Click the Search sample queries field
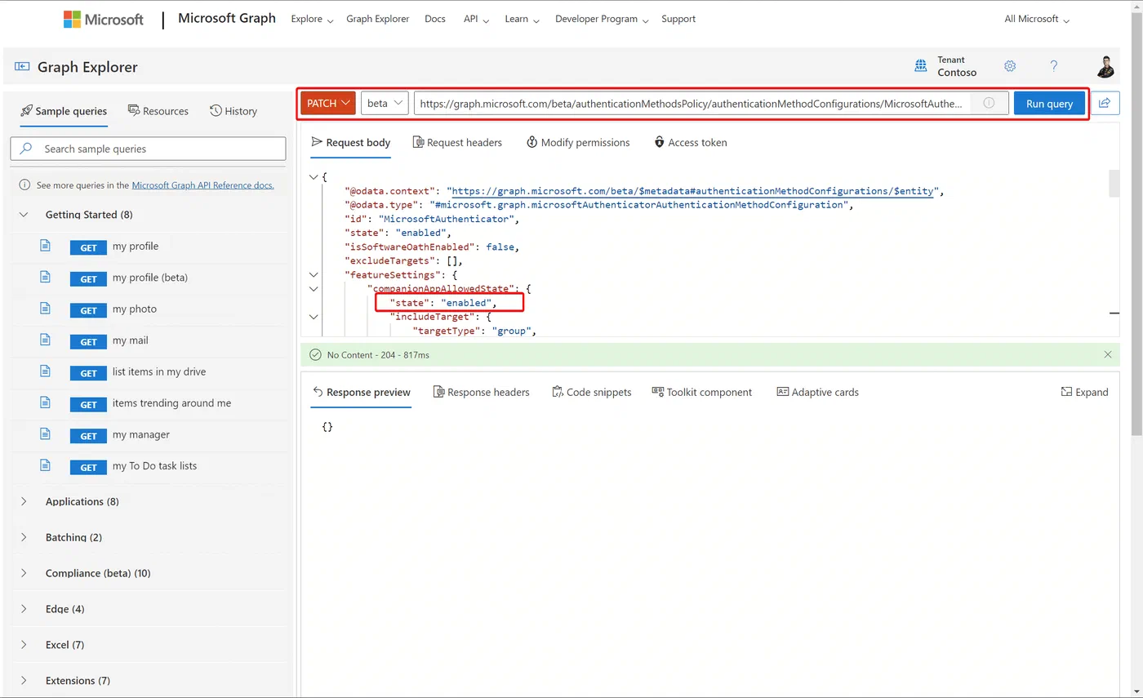Screen dimensions: 1143x698 (x=149, y=149)
